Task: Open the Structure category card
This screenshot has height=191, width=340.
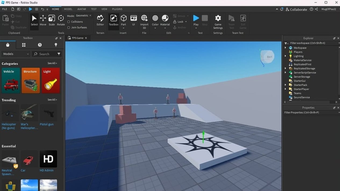Action: pyautogui.click(x=31, y=81)
